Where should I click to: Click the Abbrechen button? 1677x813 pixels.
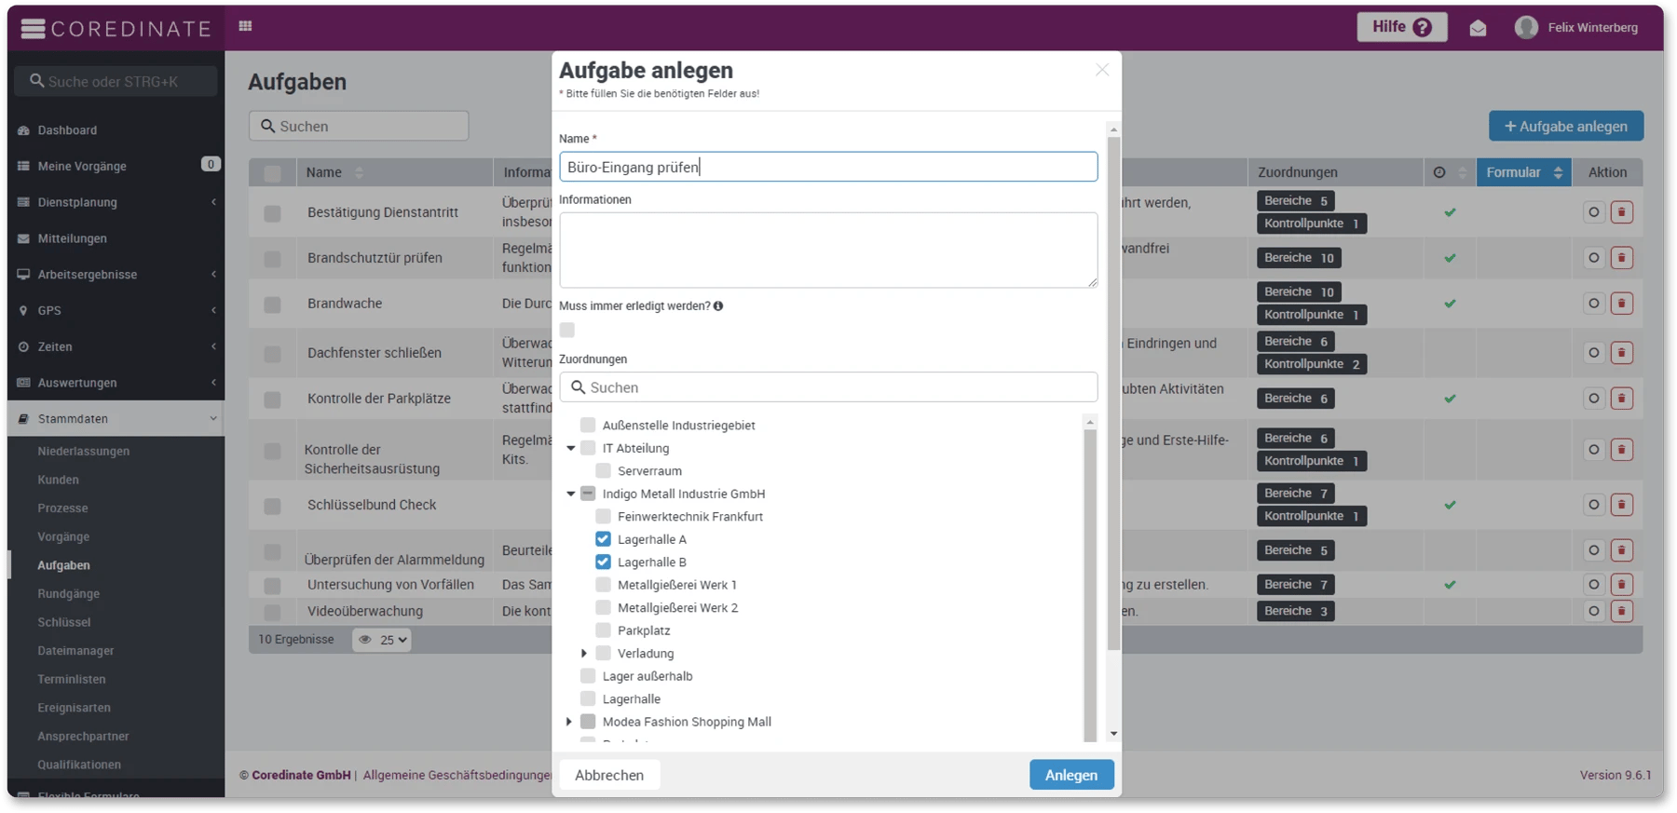tap(609, 775)
